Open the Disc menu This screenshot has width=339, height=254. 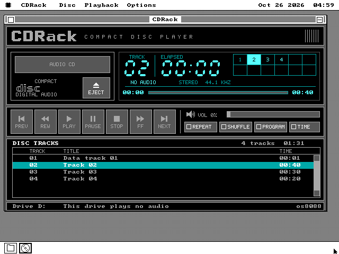click(67, 5)
